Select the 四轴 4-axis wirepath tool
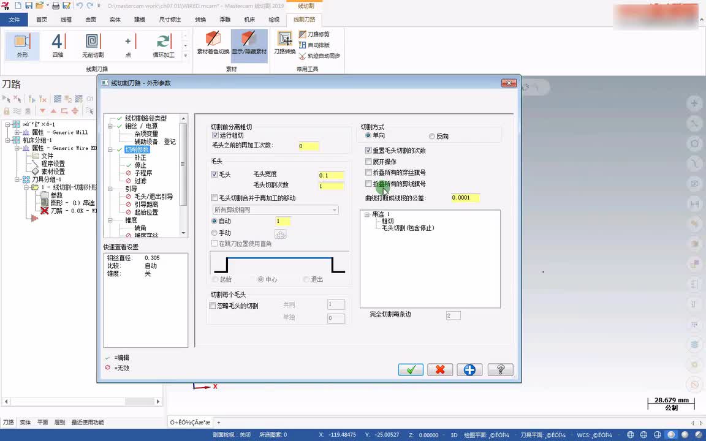This screenshot has height=441, width=706. click(x=58, y=46)
